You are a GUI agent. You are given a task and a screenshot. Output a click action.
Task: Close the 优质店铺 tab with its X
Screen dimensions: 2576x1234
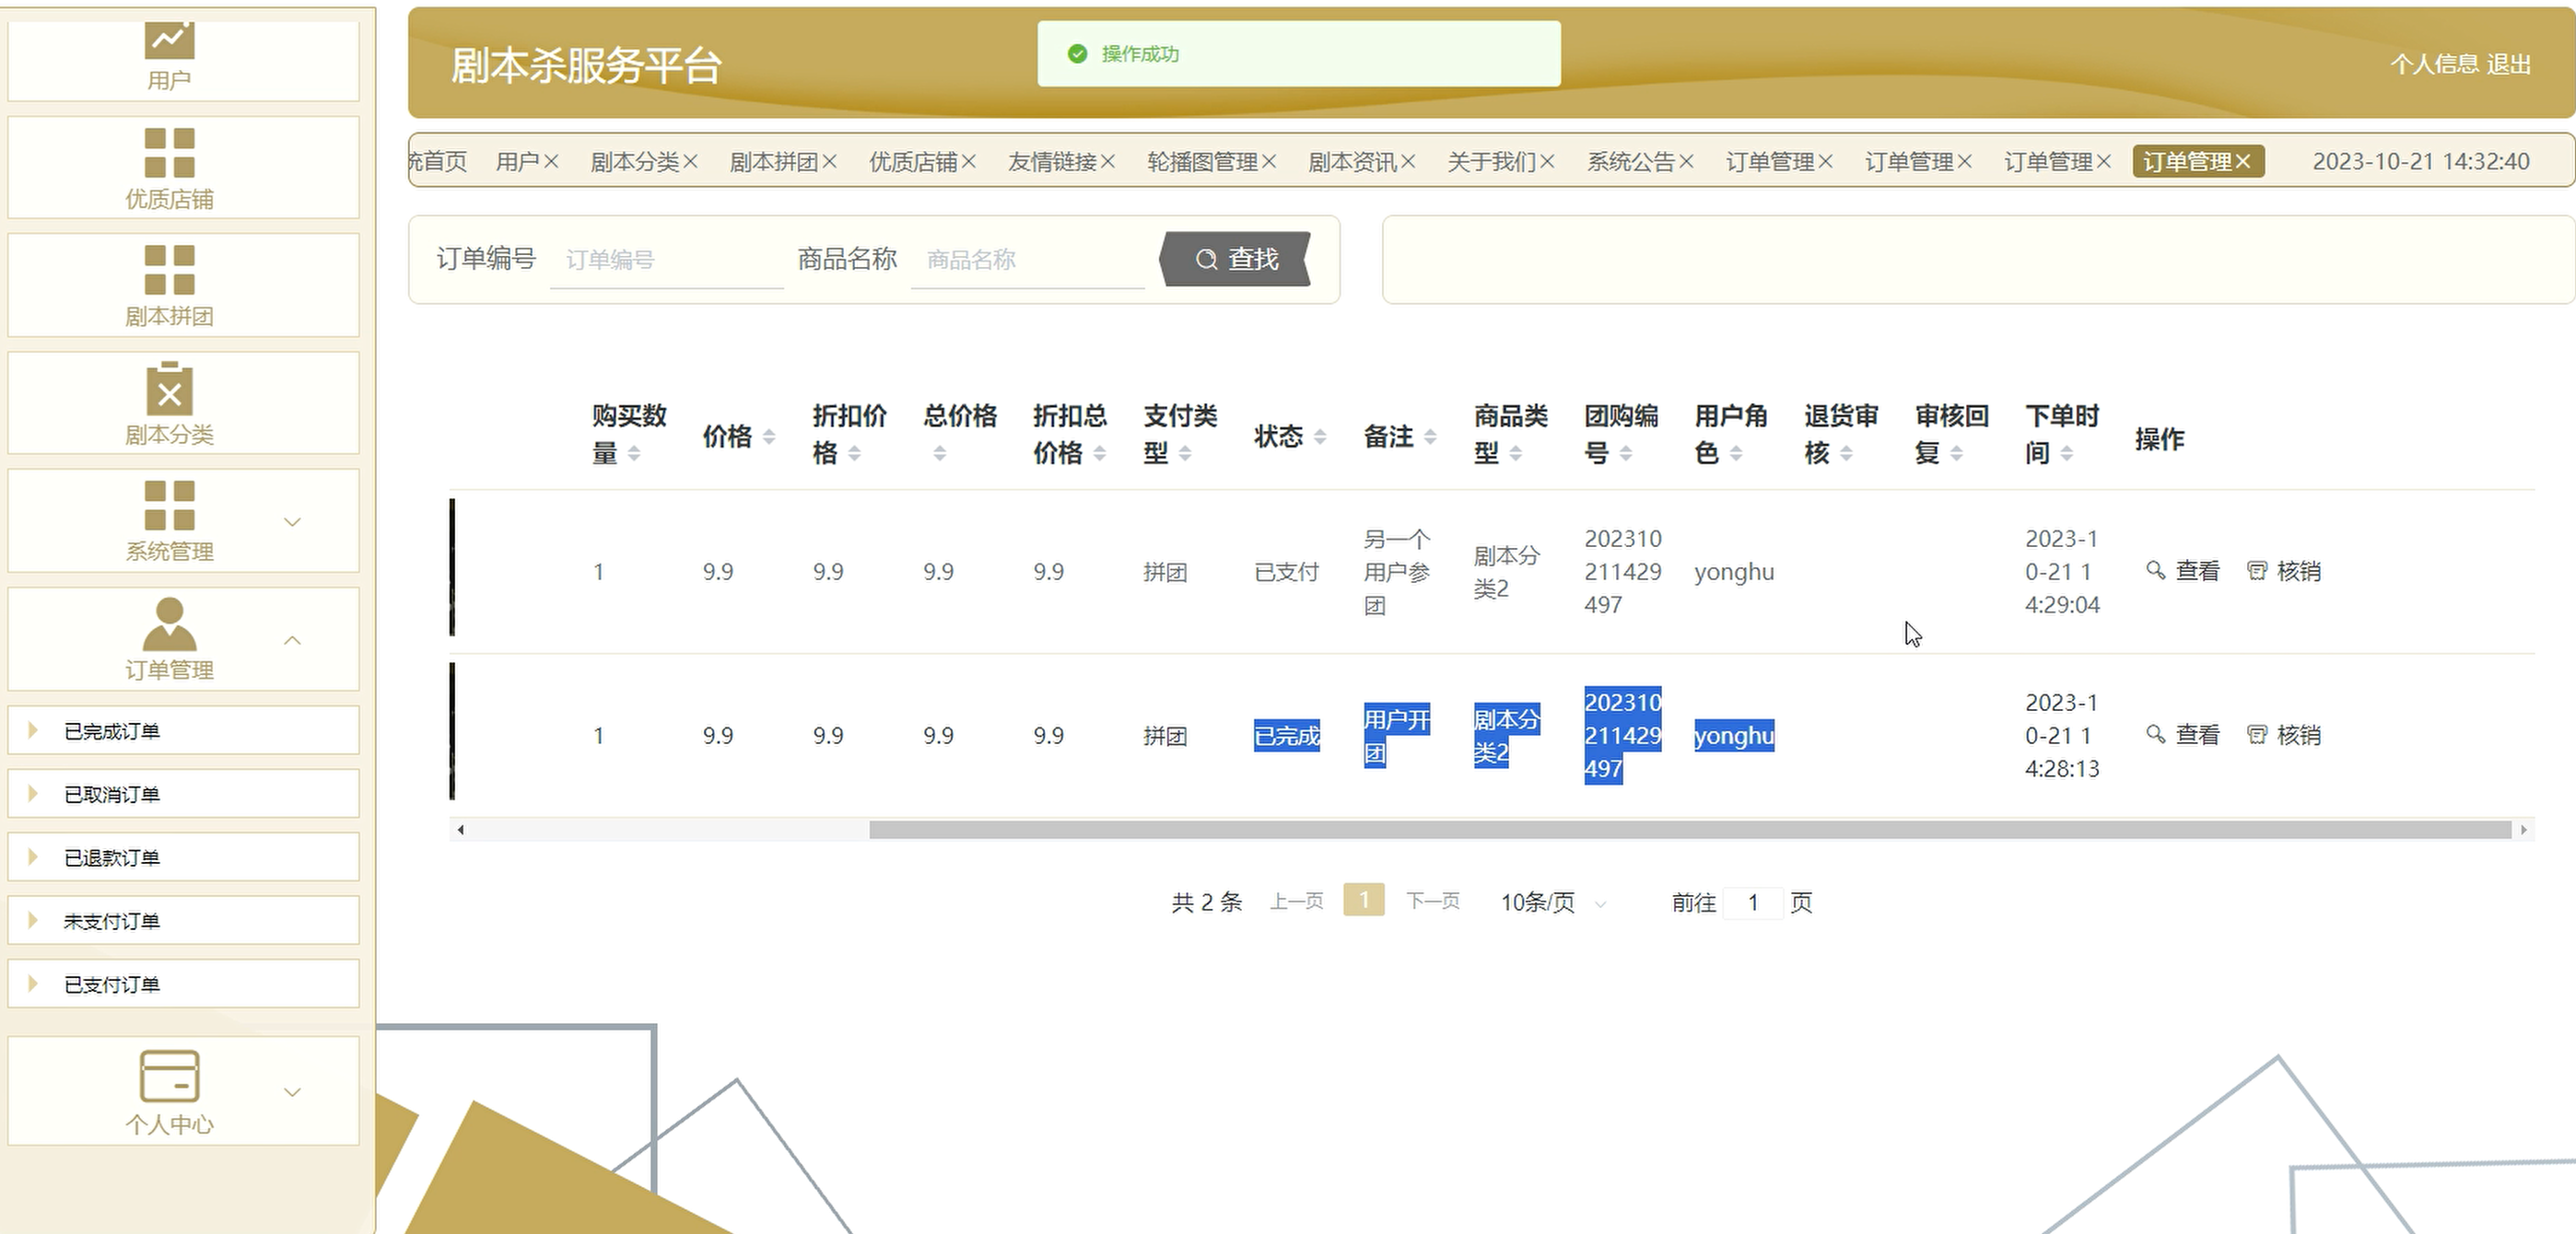tap(968, 162)
